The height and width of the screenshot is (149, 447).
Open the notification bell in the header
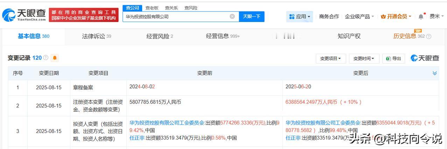point(421,16)
